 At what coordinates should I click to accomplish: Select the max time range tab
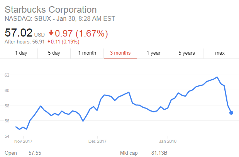tap(220, 53)
